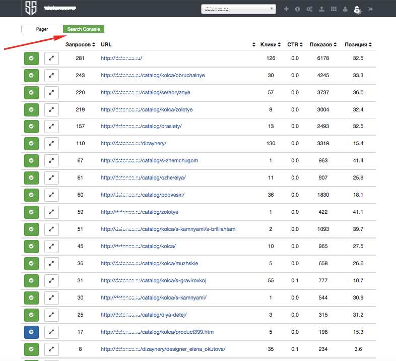Expand details for homepage row with 281 queries
Screen dimensions: 396x361
pos(51,58)
